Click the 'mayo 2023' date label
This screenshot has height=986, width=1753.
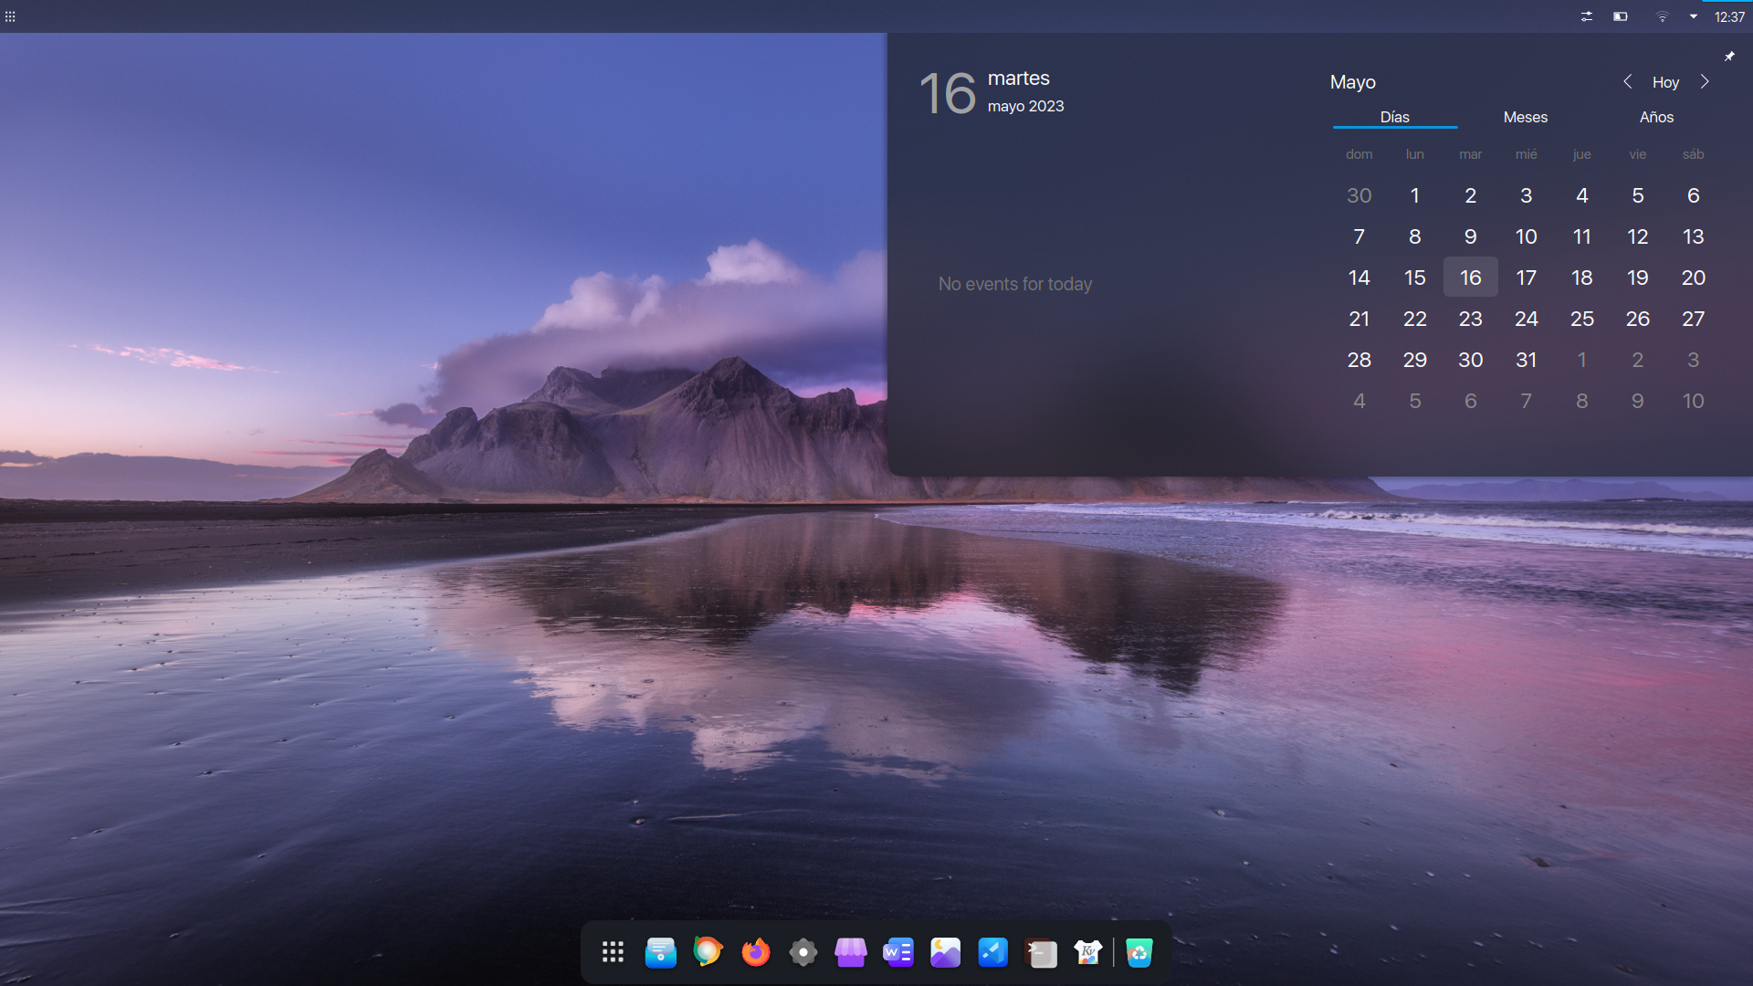(1025, 106)
